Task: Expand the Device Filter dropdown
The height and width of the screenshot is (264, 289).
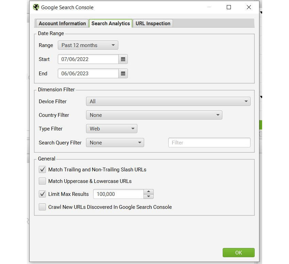Action: coord(168,102)
